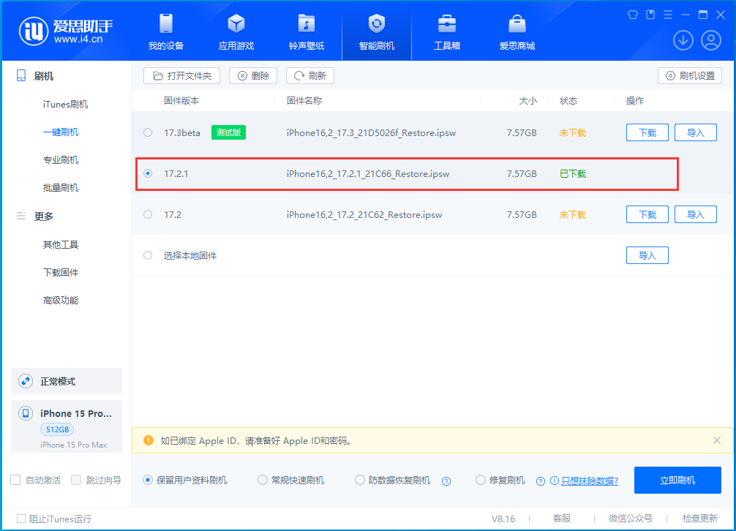Open the 铃声壁纸 ringtone wallpaper section
The width and height of the screenshot is (736, 531).
point(306,31)
